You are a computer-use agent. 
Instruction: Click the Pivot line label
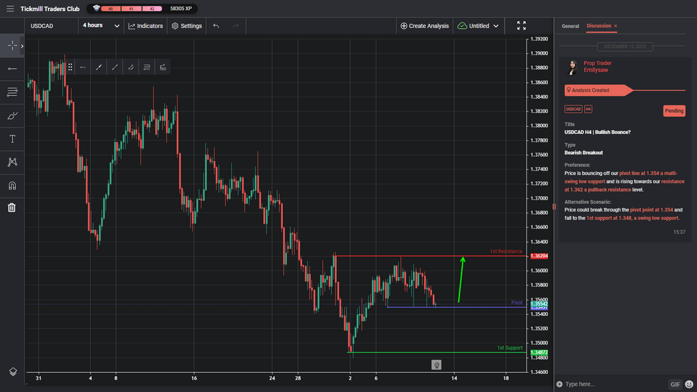click(516, 303)
